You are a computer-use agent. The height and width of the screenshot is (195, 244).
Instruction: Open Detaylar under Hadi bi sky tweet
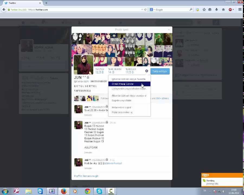click(88, 168)
